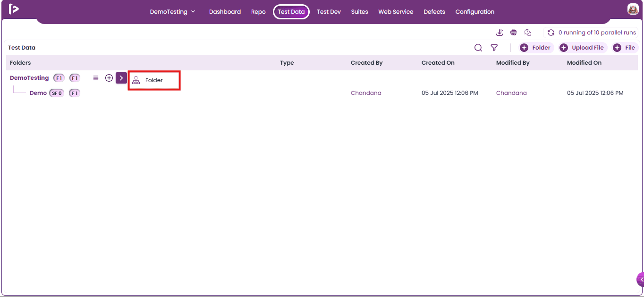Navigate to the Suites tab
Viewport: 644px width, 297px height.
click(359, 12)
